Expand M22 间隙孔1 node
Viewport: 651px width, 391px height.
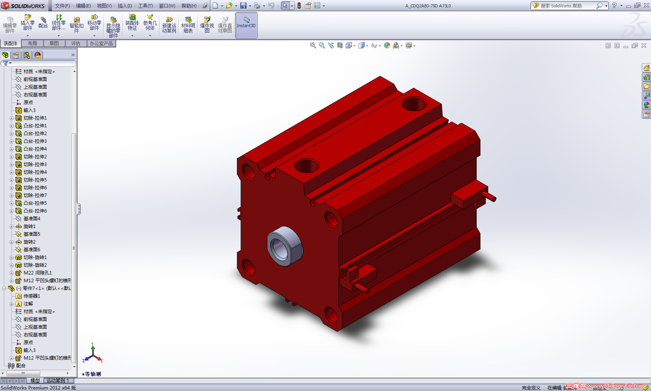11,273
